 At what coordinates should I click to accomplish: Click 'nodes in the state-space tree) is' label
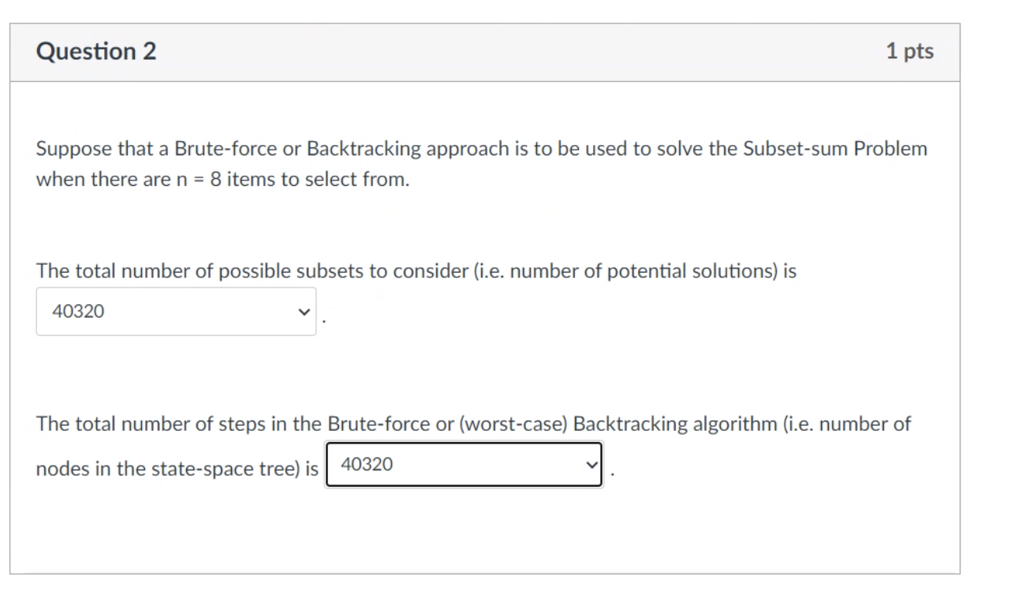177,470
